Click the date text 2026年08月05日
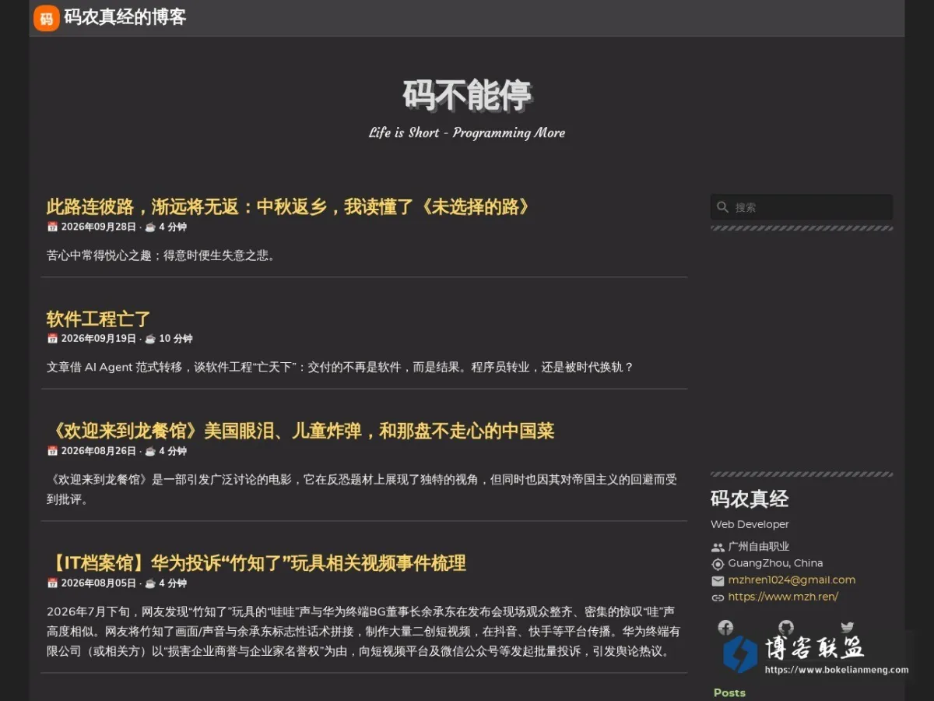Image resolution: width=934 pixels, height=701 pixels. click(99, 583)
